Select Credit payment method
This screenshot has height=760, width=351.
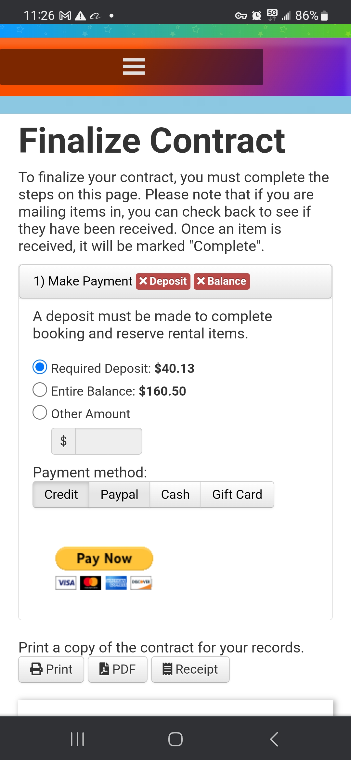coord(61,494)
